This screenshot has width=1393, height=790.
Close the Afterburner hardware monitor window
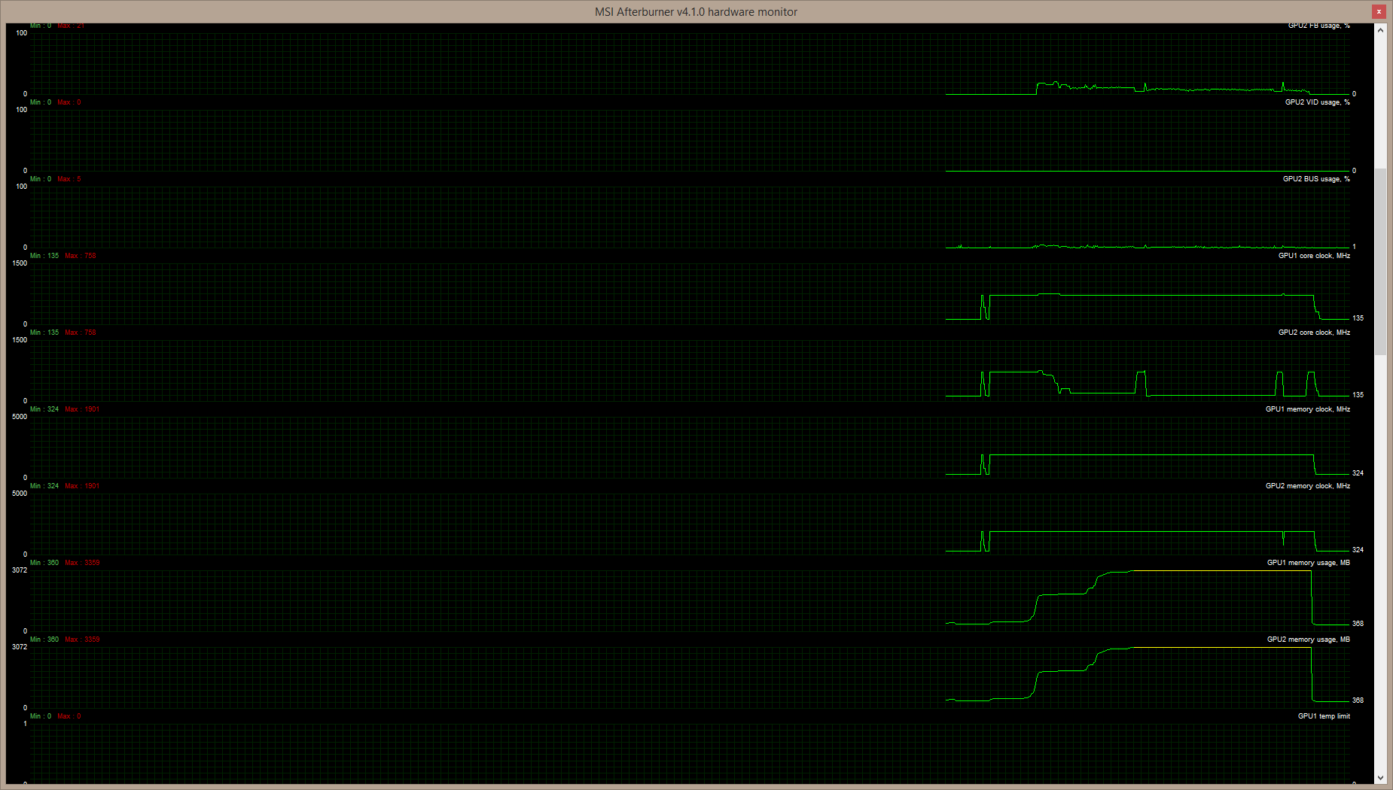1379,11
